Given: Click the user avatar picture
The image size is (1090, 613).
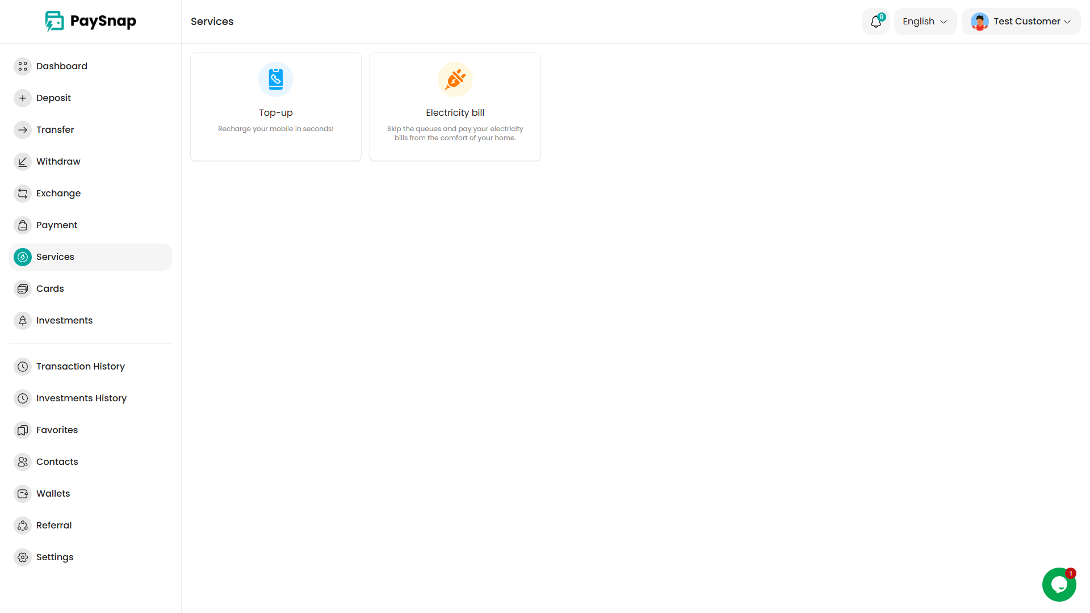Looking at the screenshot, I should click(x=979, y=22).
